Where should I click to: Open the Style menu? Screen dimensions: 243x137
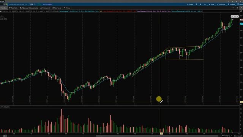pos(211,4)
